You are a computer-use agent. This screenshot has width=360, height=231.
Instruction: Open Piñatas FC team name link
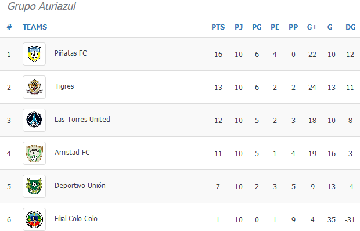pyautogui.click(x=71, y=53)
